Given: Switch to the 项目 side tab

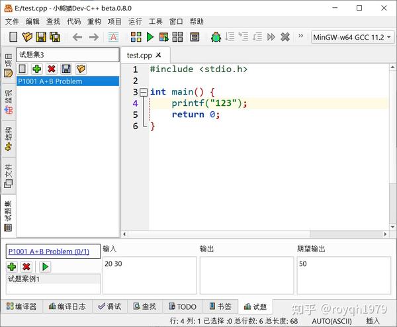Looking at the screenshot, I should click(x=9, y=65).
